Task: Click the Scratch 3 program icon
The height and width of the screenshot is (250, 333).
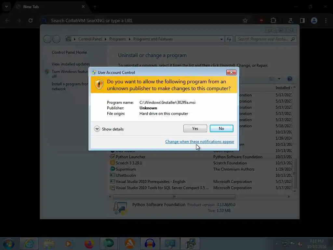Action: tap(112, 163)
